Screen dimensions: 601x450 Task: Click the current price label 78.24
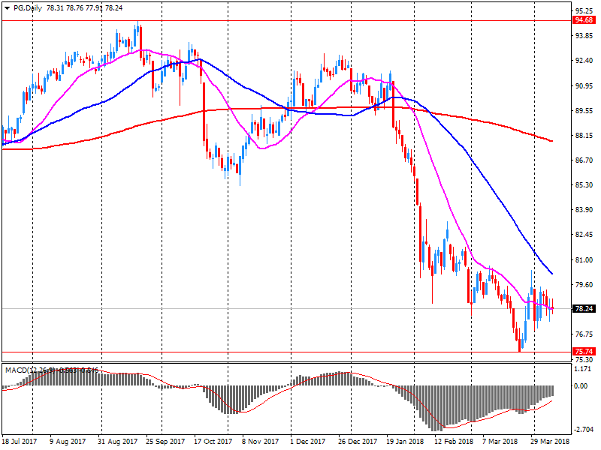[584, 308]
